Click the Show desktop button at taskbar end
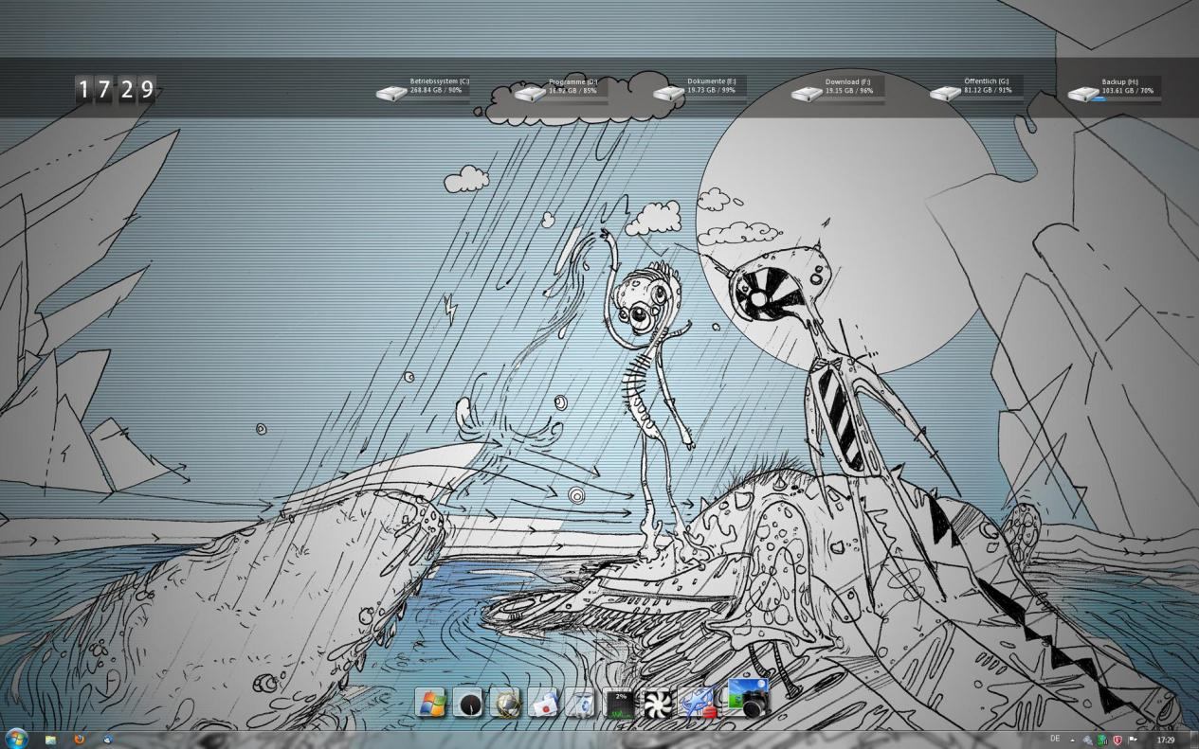 pyautogui.click(x=1193, y=740)
